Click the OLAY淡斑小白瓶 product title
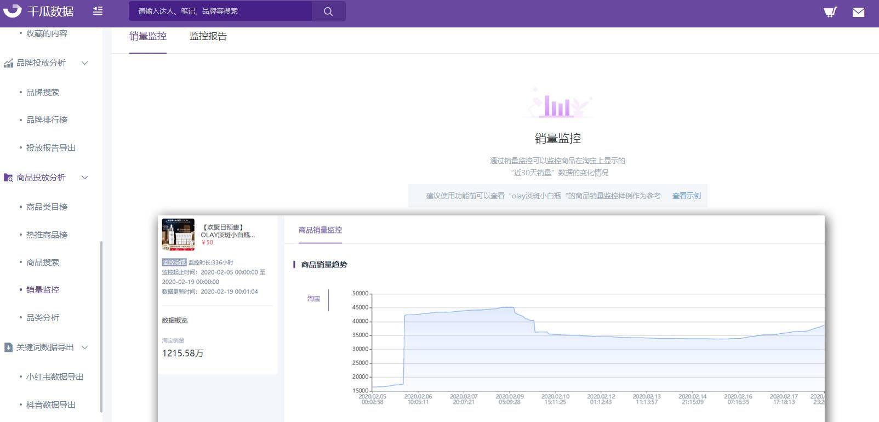This screenshot has width=879, height=422. pos(228,231)
